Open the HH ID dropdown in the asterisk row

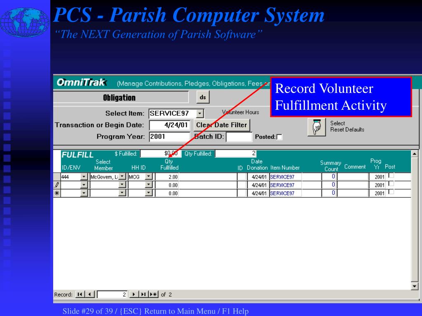[149, 193]
